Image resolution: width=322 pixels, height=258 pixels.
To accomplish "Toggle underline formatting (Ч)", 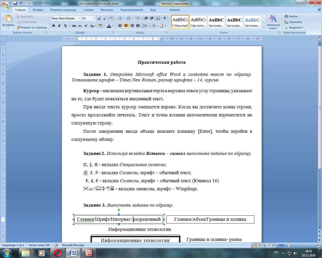I will (x=65, y=26).
